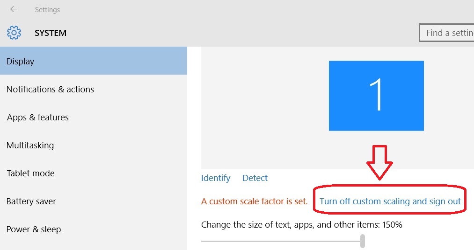This screenshot has height=250, width=474.
Task: Click the custom scale factor warning text
Action: [254, 201]
